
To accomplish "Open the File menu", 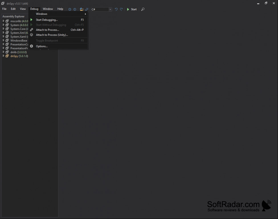I will tap(4, 9).
